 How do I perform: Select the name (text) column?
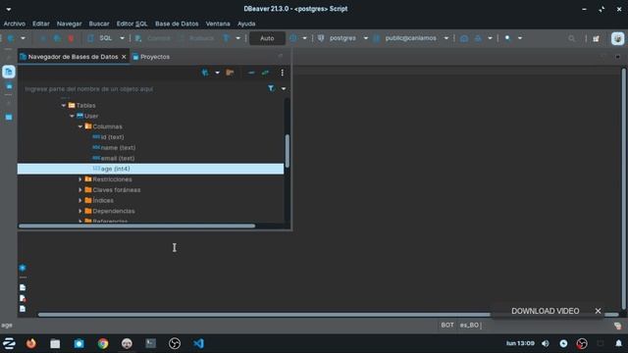(114, 147)
